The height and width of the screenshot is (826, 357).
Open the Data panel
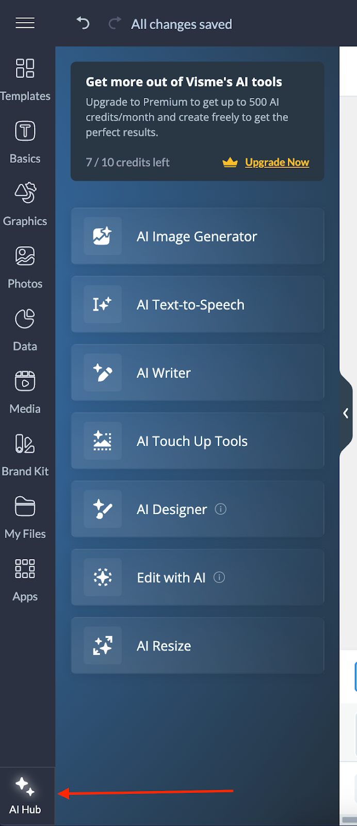coord(24,329)
